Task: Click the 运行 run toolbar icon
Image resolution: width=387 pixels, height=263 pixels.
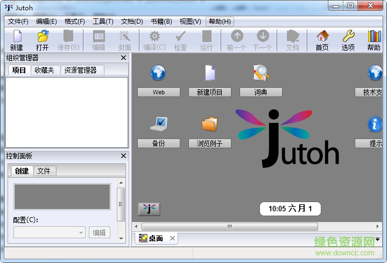Action: [x=207, y=37]
